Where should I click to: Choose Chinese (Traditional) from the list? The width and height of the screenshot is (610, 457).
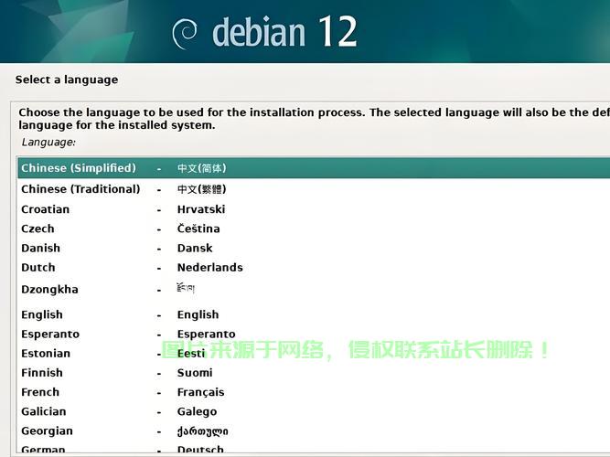[314, 189]
